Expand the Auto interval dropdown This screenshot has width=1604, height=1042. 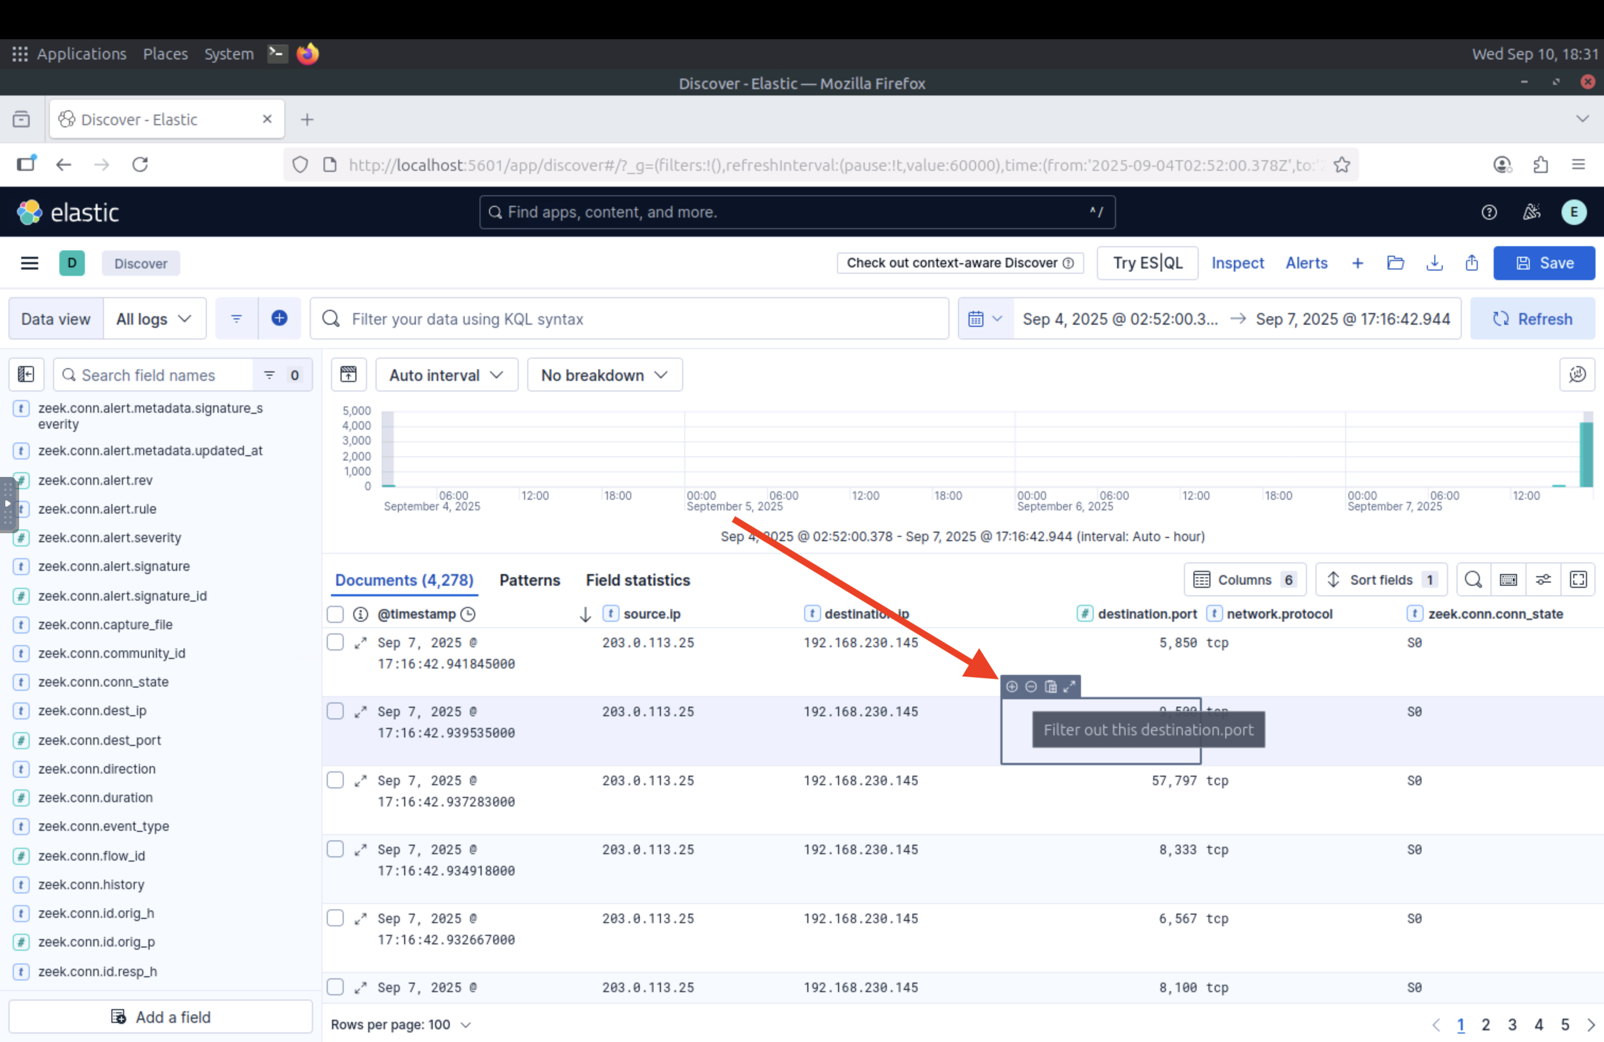(446, 375)
